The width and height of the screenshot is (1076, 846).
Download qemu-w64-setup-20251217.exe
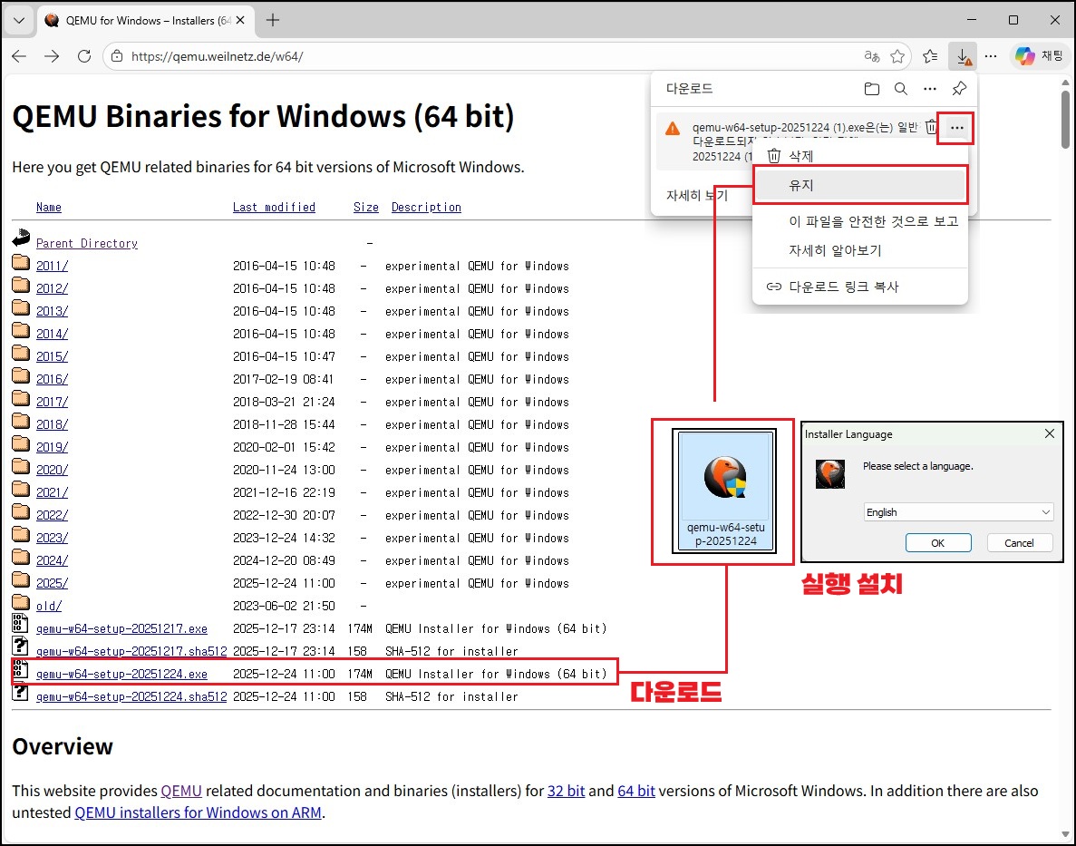(x=121, y=628)
